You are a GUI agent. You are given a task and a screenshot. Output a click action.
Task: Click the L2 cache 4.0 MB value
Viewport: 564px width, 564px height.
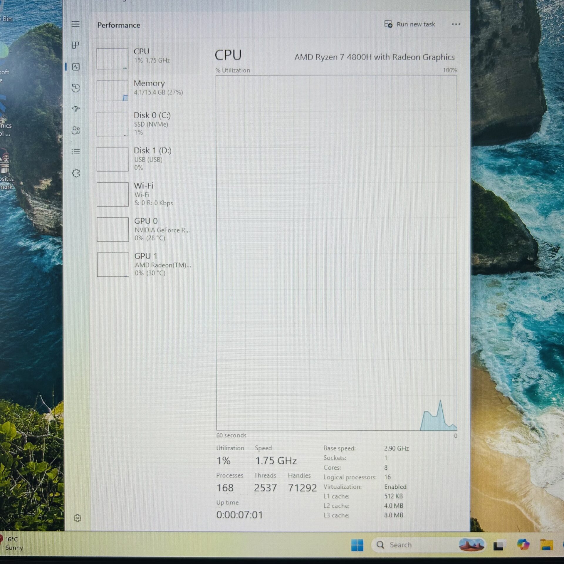(394, 506)
